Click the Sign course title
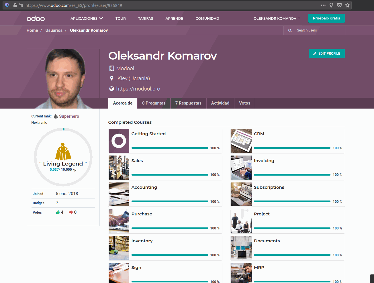 point(136,268)
